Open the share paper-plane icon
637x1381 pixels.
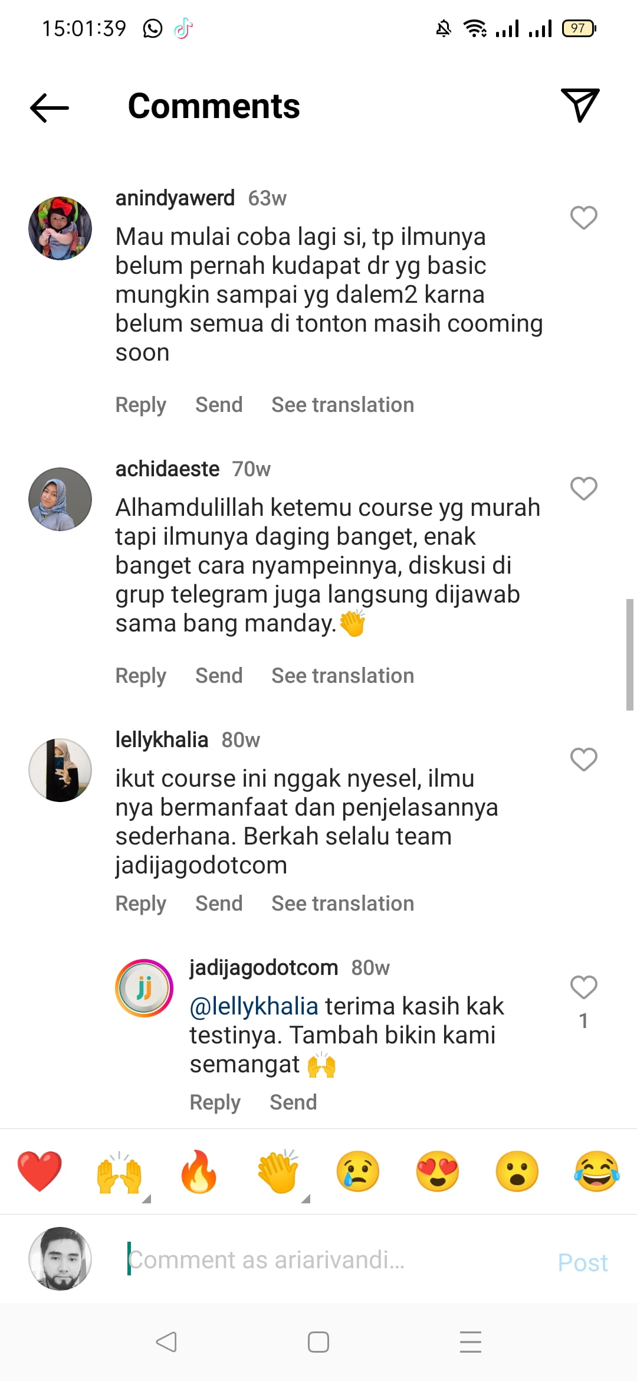click(580, 106)
